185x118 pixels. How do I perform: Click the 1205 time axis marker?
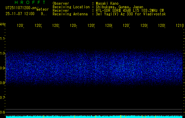(x=91, y=26)
